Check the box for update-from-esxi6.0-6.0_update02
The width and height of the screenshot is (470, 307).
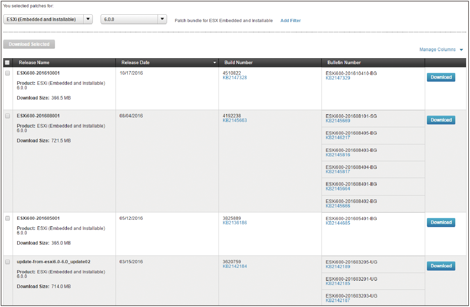click(8, 262)
